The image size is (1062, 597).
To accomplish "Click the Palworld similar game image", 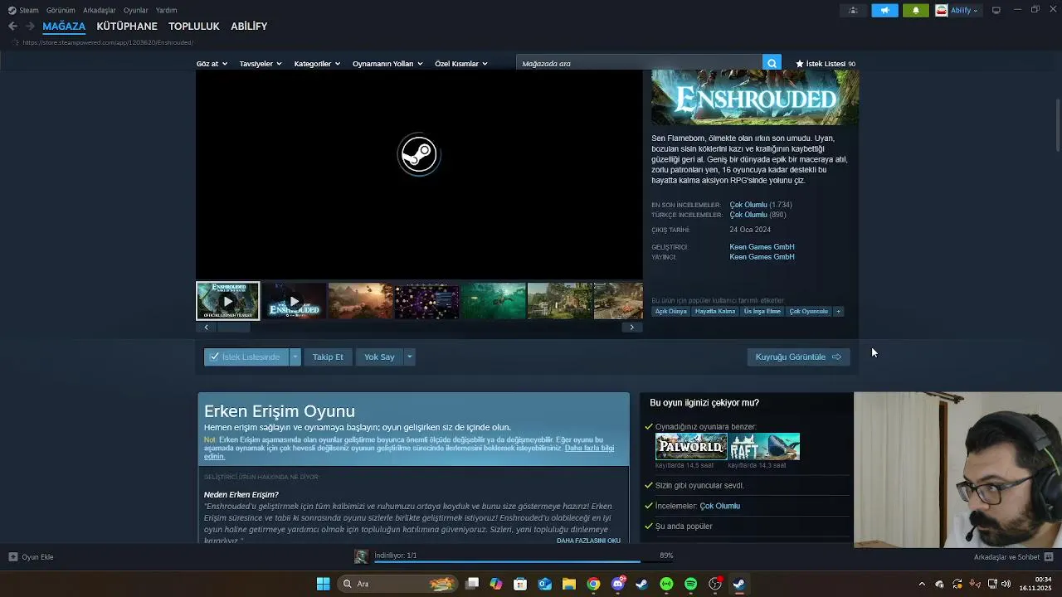I will [691, 447].
